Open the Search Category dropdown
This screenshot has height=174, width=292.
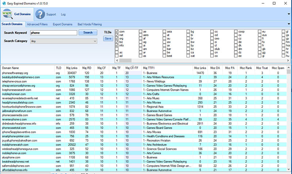64,41
